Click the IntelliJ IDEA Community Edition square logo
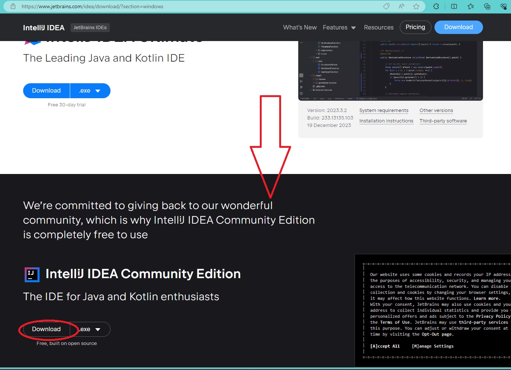 pyautogui.click(x=32, y=274)
